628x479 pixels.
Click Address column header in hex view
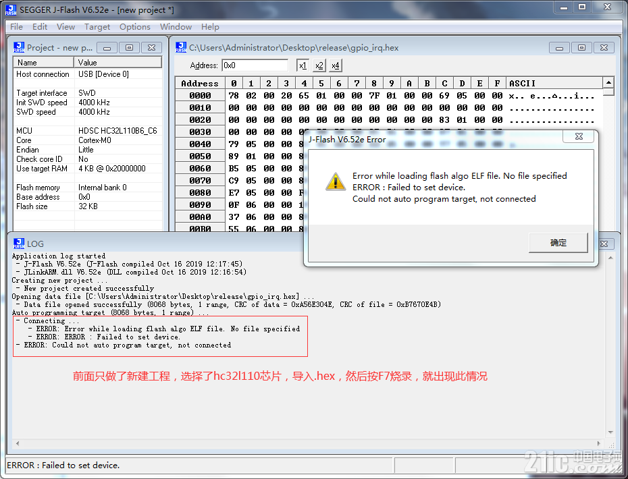pyautogui.click(x=200, y=83)
